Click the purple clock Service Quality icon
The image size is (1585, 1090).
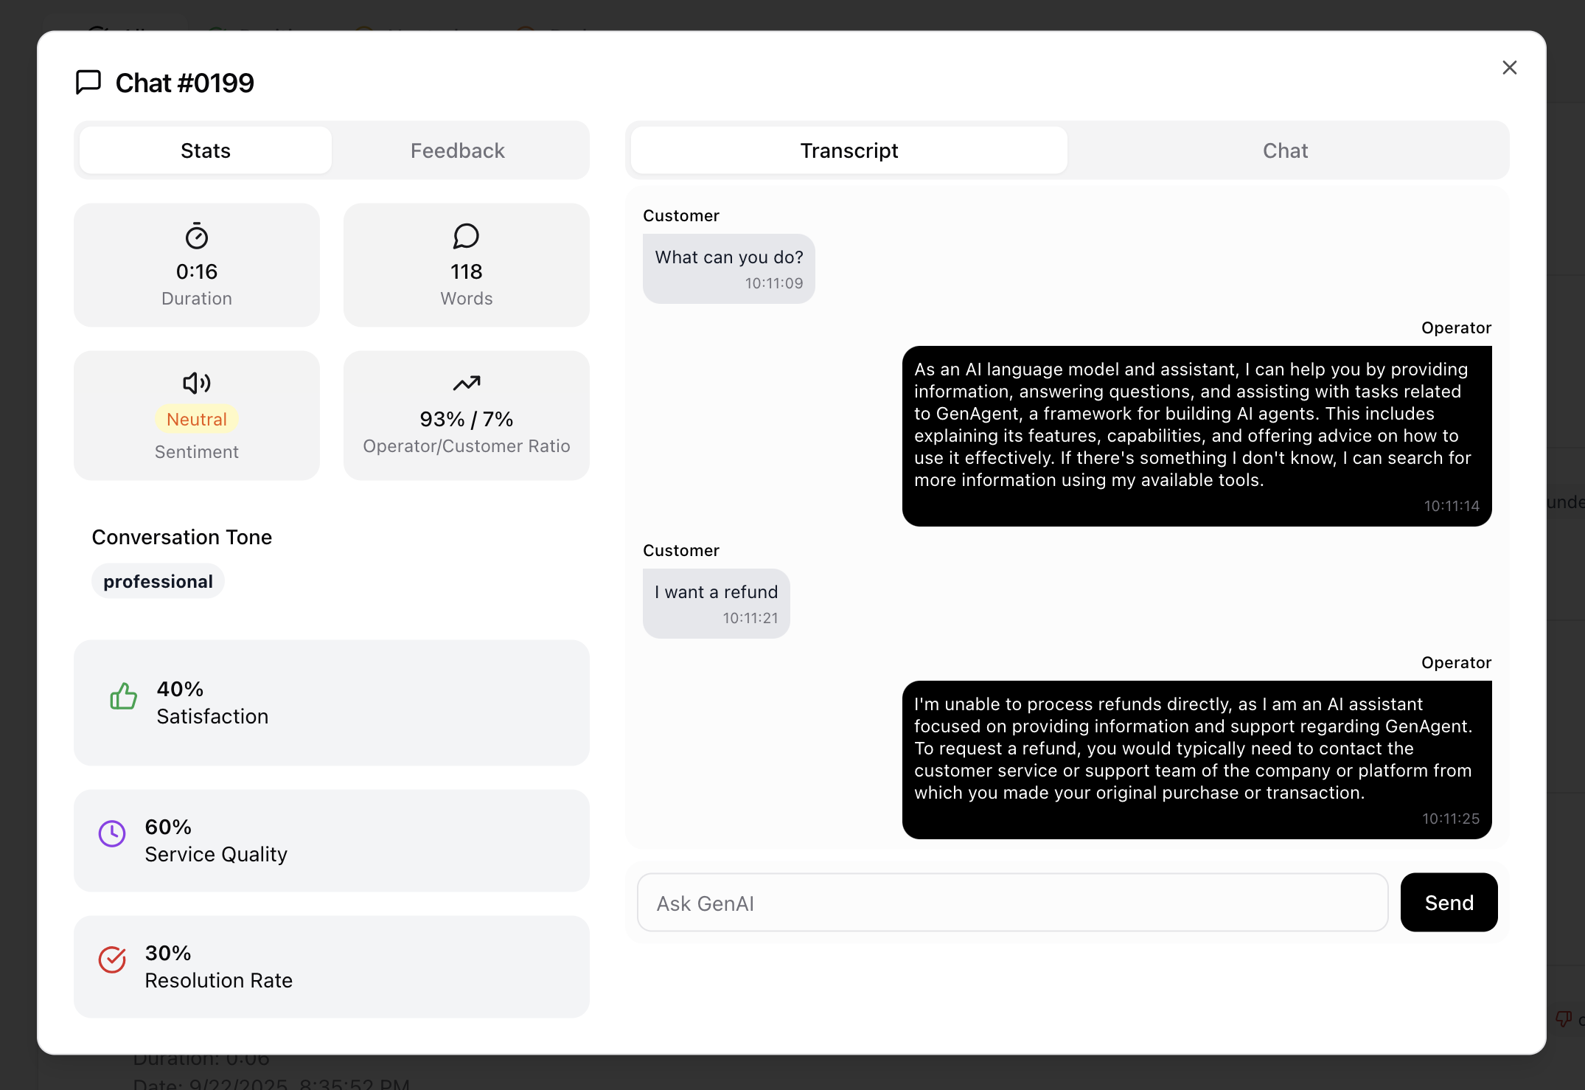click(112, 833)
